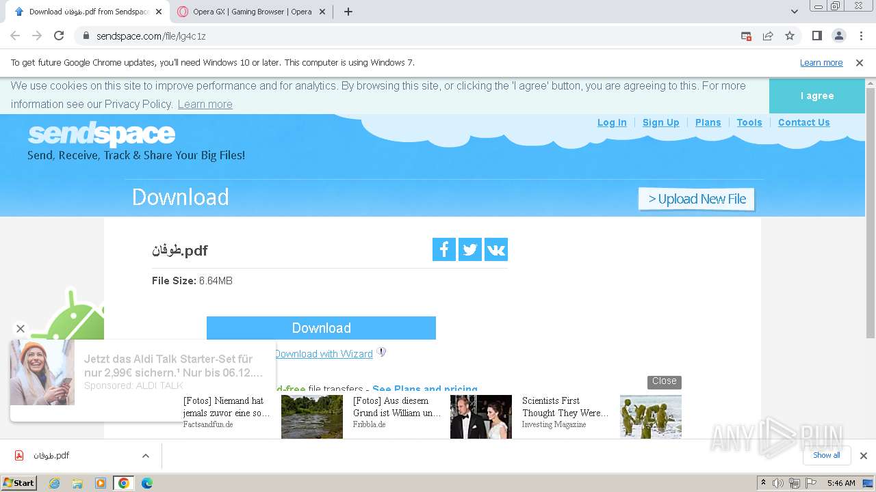Open a new browser tab
The image size is (876, 492).
point(348,12)
